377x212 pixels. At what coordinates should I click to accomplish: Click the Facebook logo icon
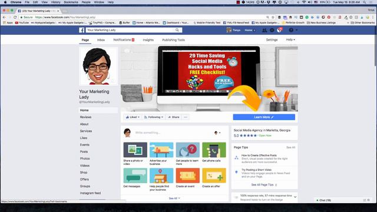pos(82,30)
